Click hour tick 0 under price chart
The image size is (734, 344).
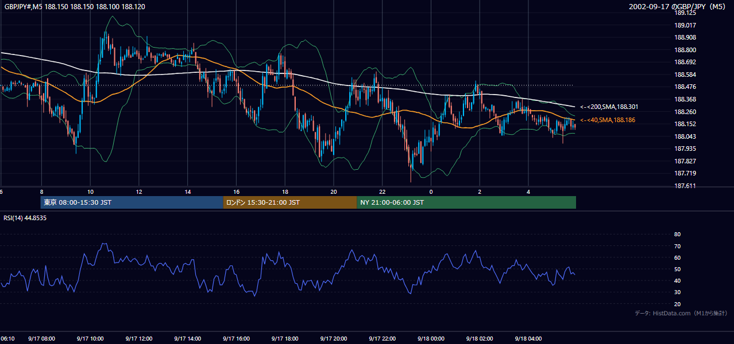click(x=431, y=191)
